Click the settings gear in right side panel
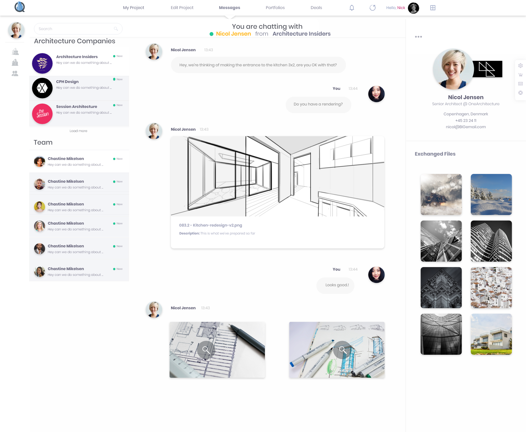Screen dimensions: 526x432 coord(521,66)
